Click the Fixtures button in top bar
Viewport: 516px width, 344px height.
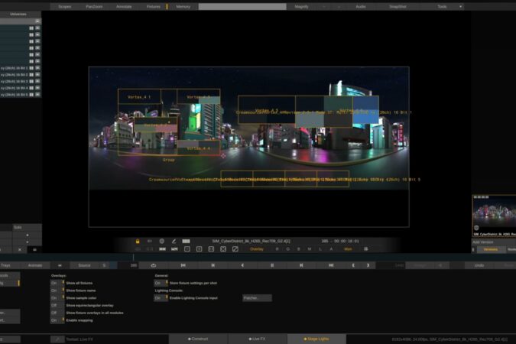point(154,6)
